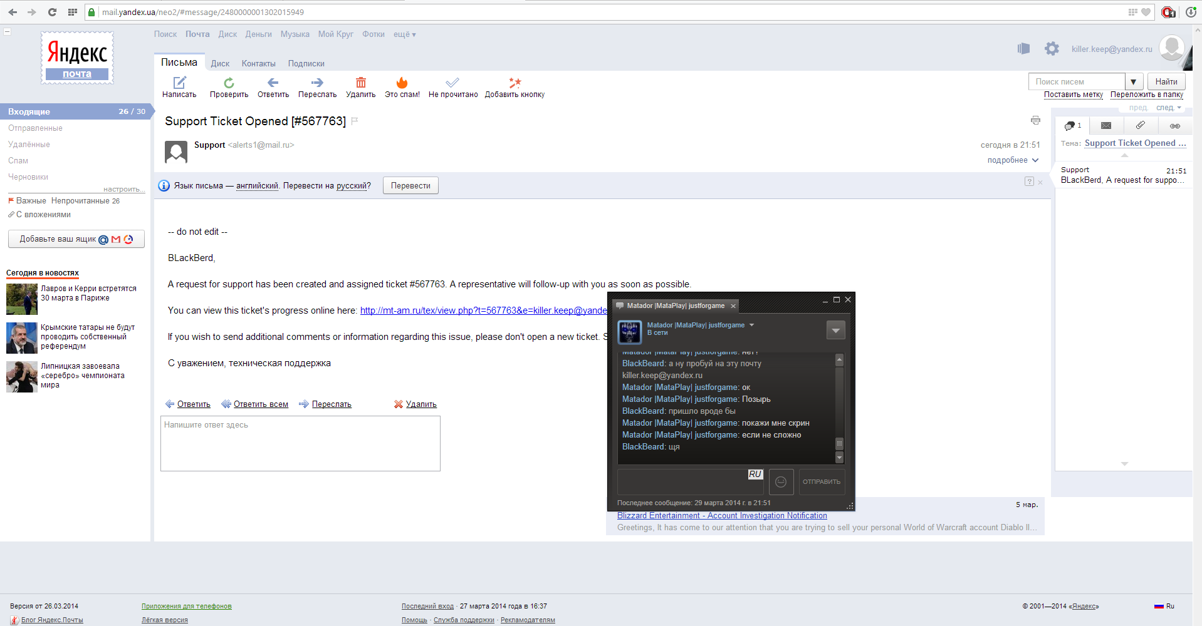
Task: Click the Добавьте ваш ящик button
Action: point(76,239)
